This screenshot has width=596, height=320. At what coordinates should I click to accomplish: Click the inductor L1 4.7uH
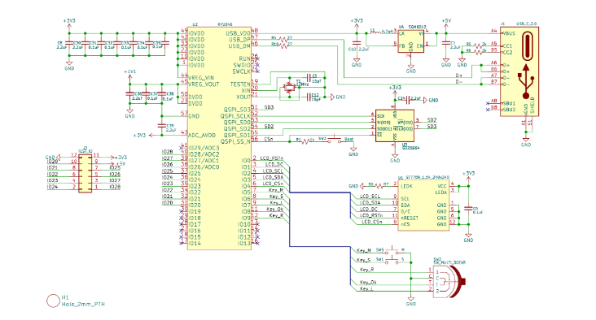(x=375, y=33)
